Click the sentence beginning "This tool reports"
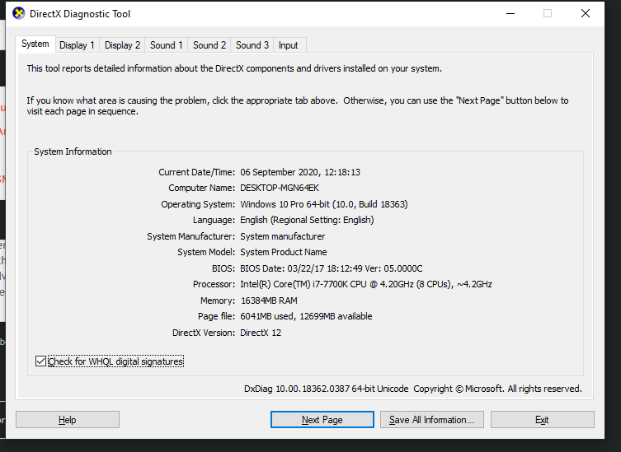This screenshot has width=621, height=452. coord(234,68)
